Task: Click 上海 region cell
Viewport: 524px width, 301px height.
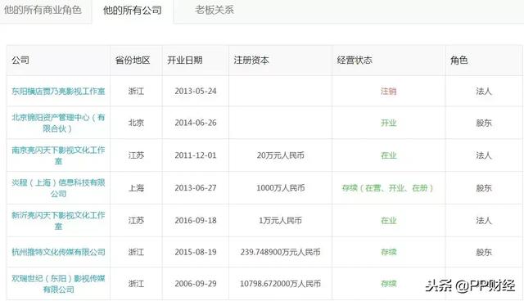Action: (x=136, y=188)
